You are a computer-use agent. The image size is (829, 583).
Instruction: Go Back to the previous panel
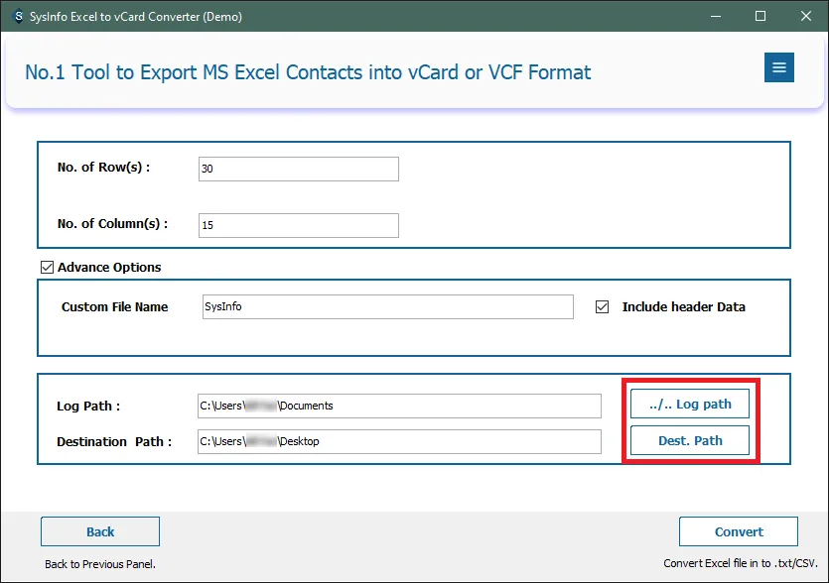pos(100,531)
